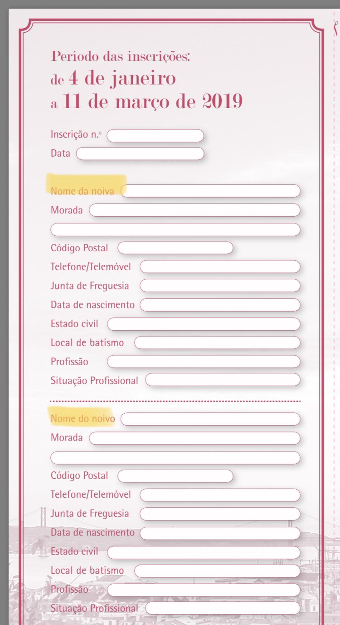Click the Inscrição n.º input field
Image resolution: width=340 pixels, height=625 pixels.
click(155, 135)
